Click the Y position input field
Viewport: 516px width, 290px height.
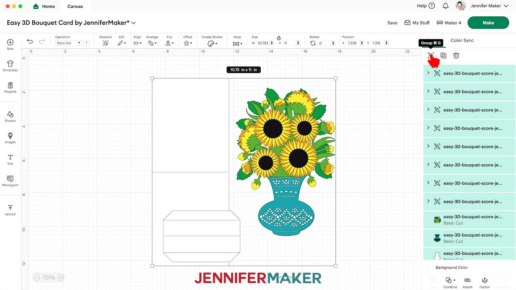point(378,43)
